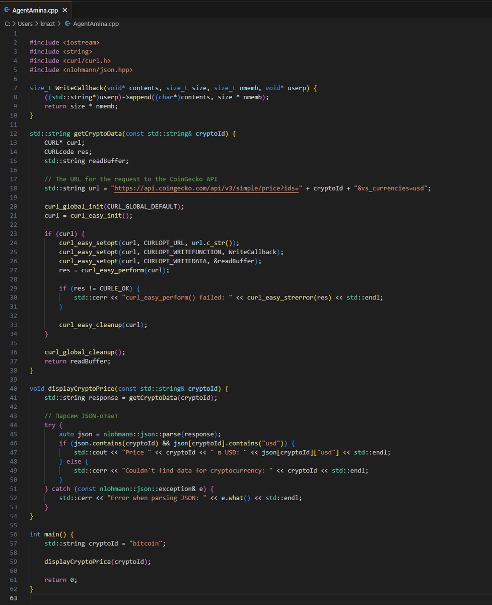Click the 'CURL* curl;' declaration
Image resolution: width=492 pixels, height=605 pixels.
[x=64, y=143]
